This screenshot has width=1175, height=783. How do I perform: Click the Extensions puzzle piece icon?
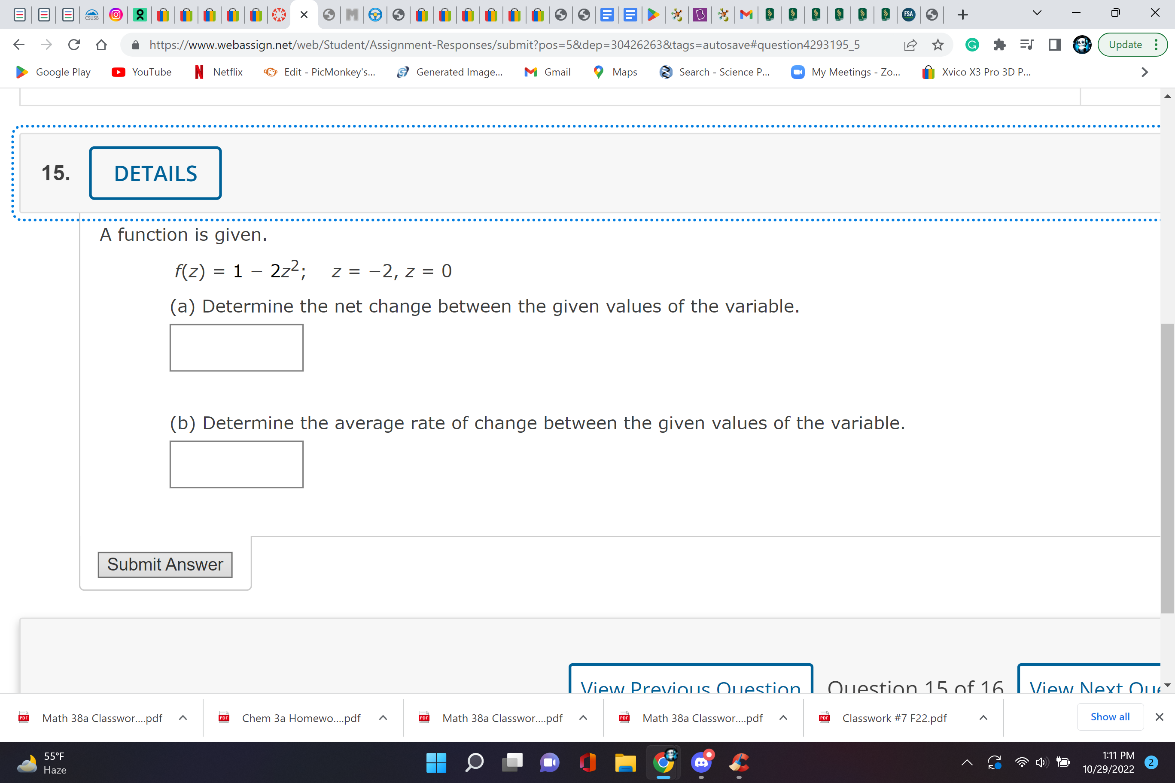click(999, 45)
